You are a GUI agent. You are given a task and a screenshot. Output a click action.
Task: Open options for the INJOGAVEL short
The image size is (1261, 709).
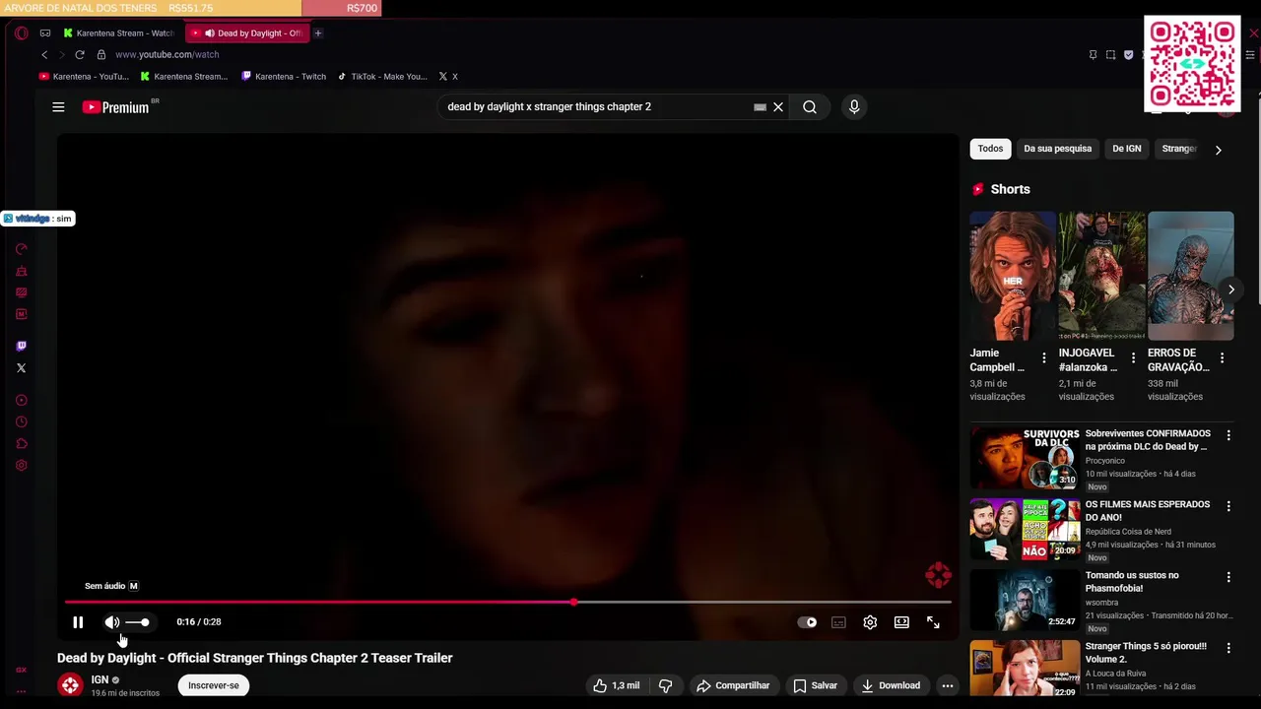point(1133,358)
